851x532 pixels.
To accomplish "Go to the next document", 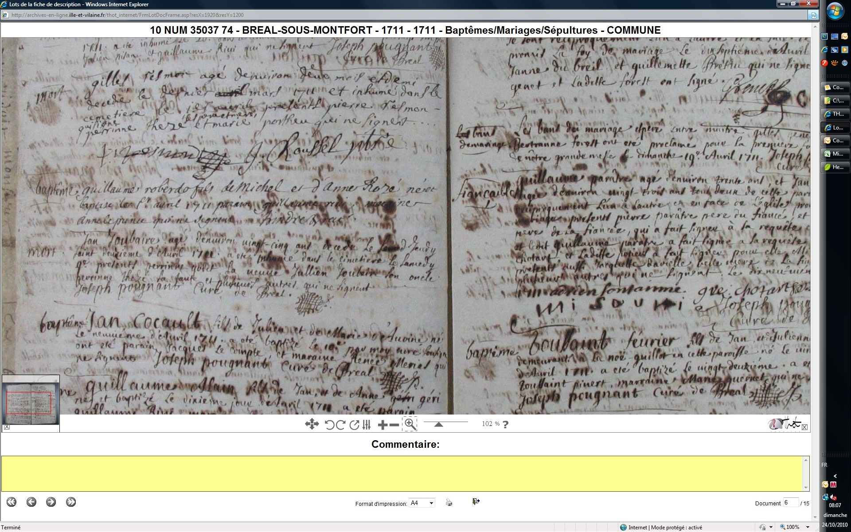I will 51,502.
